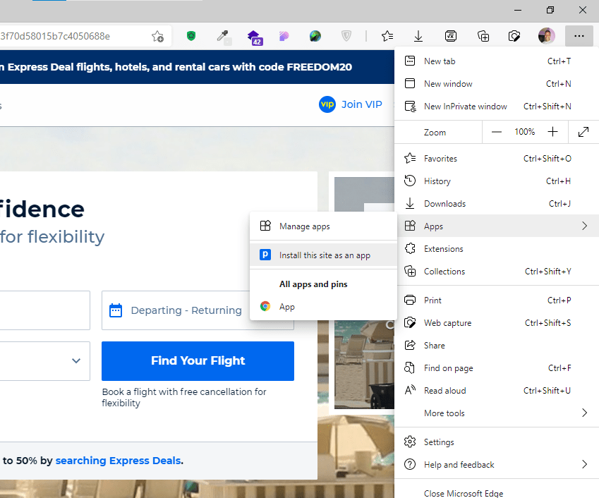Click the web capture toolbar icon
The width and height of the screenshot is (599, 498).
point(514,36)
